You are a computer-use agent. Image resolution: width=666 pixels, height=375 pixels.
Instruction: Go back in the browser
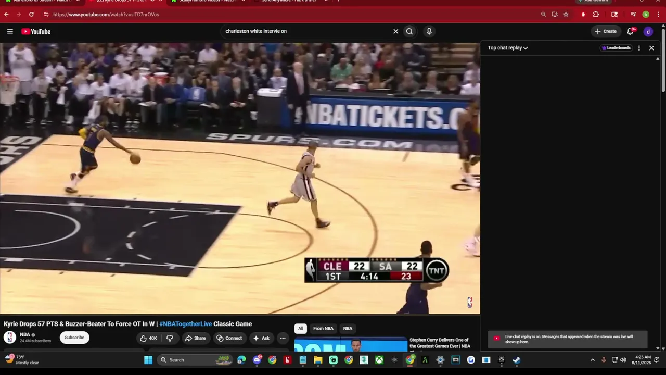6,15
